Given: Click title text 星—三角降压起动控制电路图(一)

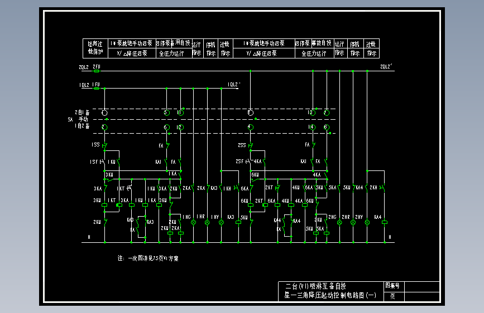Looking at the screenshot, I should tap(330, 295).
